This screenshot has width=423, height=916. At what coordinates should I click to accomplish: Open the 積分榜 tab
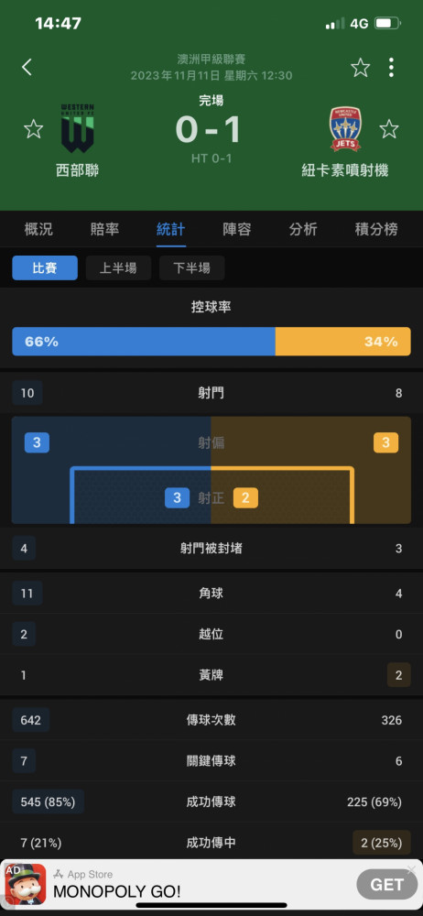click(x=376, y=230)
